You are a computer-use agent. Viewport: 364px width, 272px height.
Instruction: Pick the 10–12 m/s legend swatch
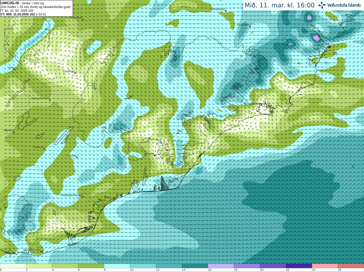[x=143, y=266]
